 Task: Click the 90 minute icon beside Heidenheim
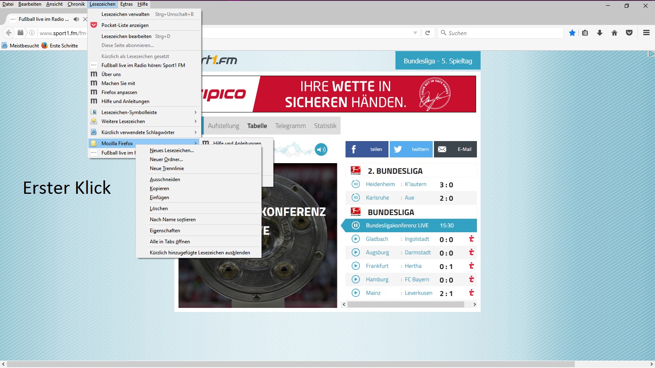[x=356, y=184]
